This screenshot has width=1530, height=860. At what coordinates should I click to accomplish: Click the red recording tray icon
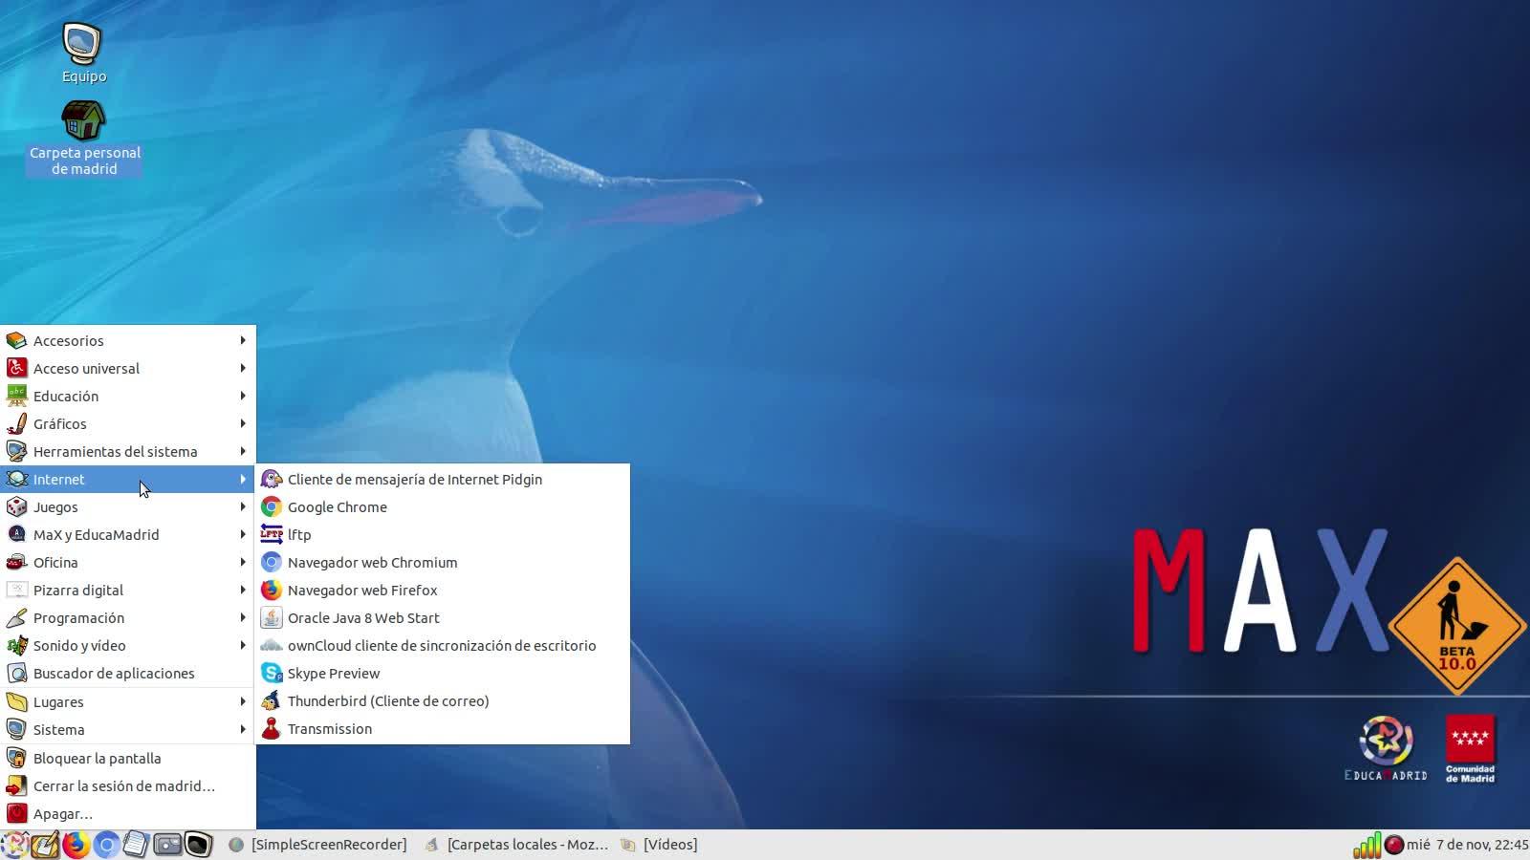coord(1394,845)
